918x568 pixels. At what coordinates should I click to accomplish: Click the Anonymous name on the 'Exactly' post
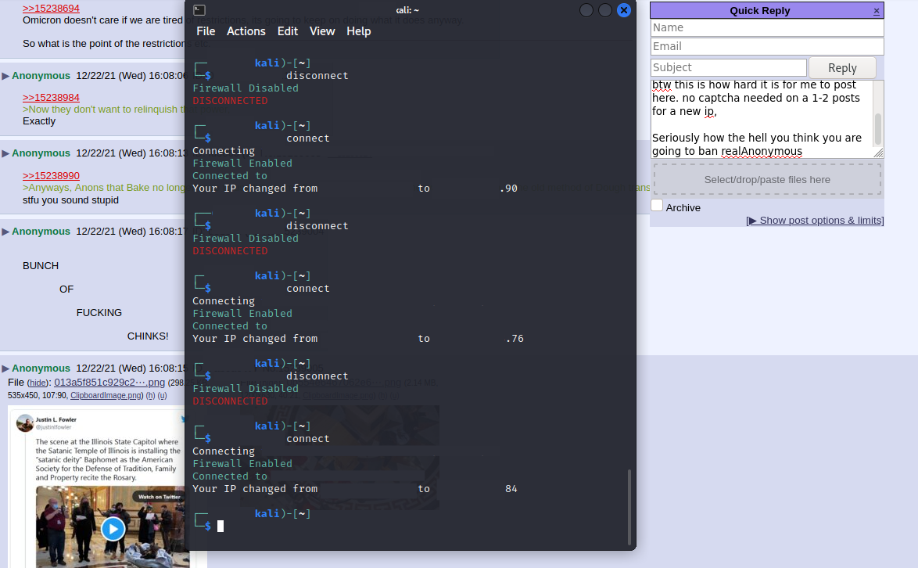[41, 76]
